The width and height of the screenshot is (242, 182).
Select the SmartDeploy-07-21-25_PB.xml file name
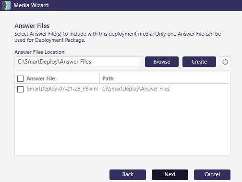[62, 89]
